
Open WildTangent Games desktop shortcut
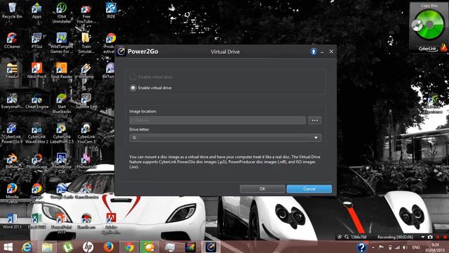click(62, 43)
